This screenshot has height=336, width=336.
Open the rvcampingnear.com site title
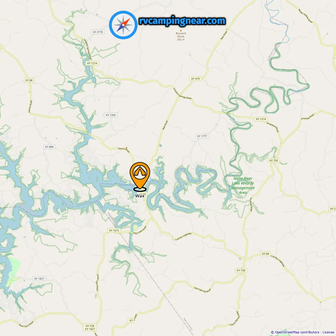coord(182,21)
